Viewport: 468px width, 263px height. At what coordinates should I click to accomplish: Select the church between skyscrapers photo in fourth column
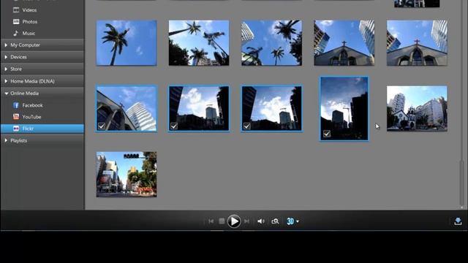coord(344,43)
